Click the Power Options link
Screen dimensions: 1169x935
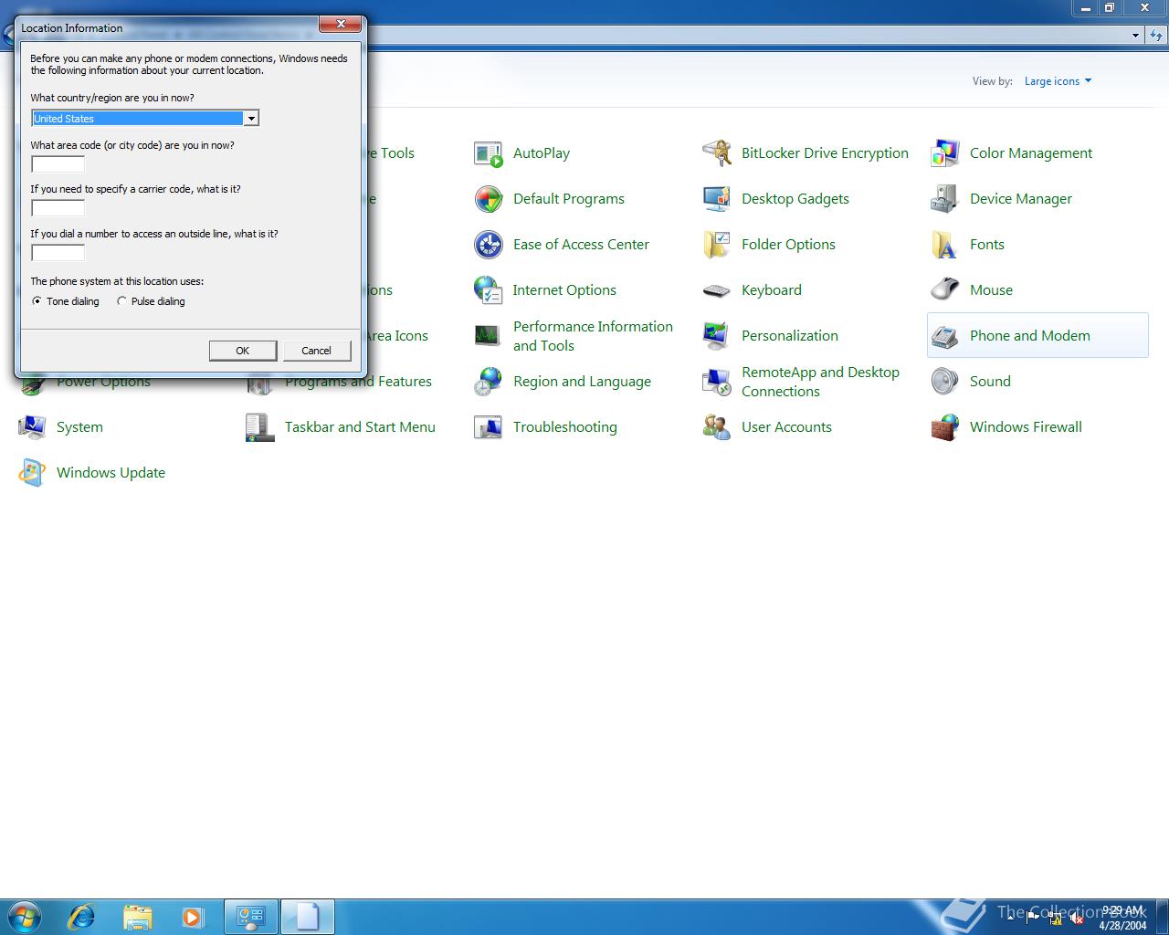[x=103, y=382]
